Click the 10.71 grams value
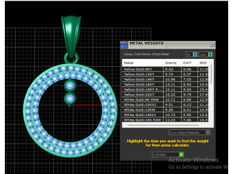The image size is (233, 174). [x=170, y=100]
